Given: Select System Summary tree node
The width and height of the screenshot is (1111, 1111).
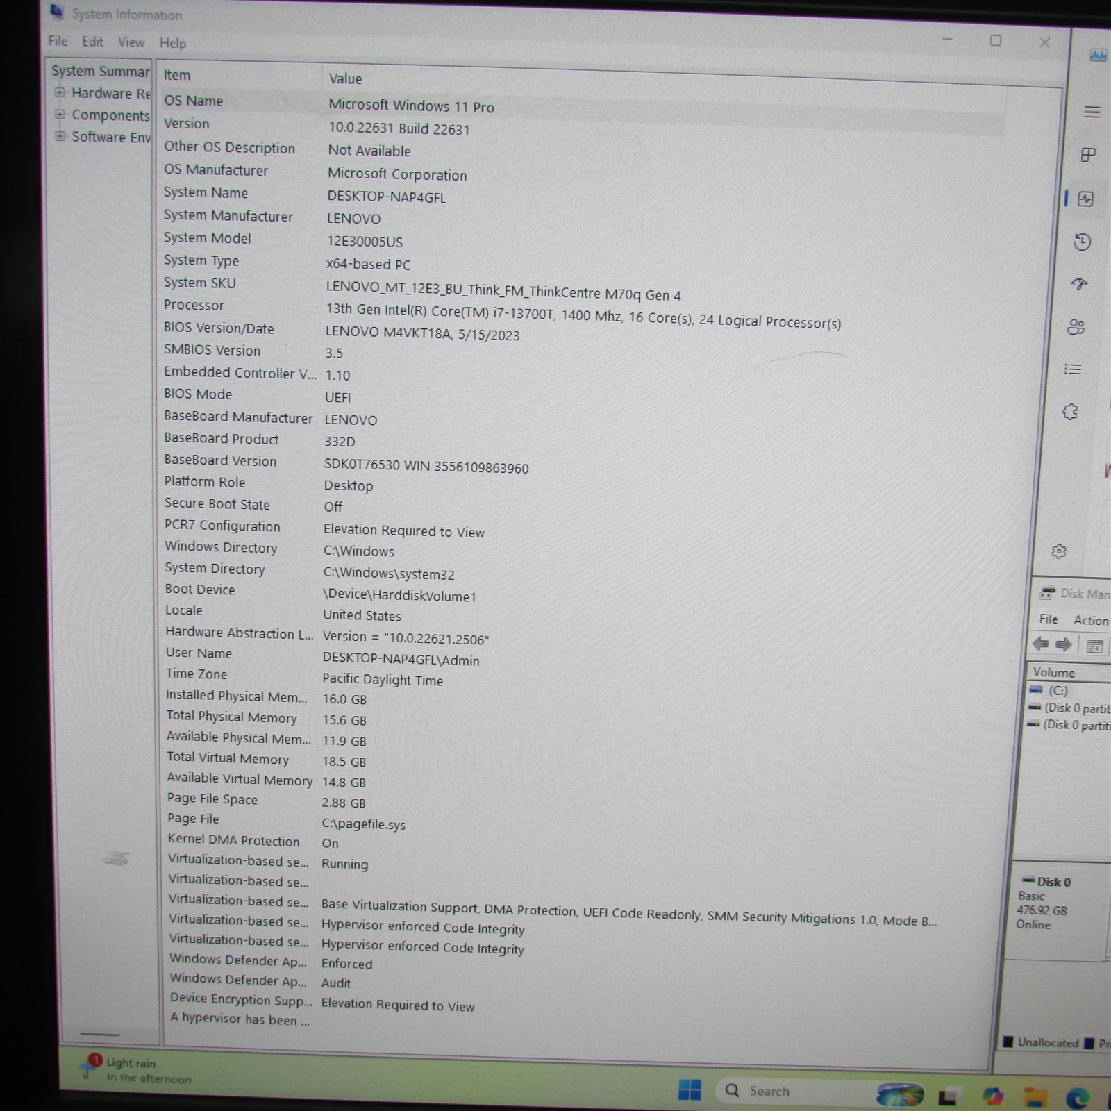Looking at the screenshot, I should 100,71.
